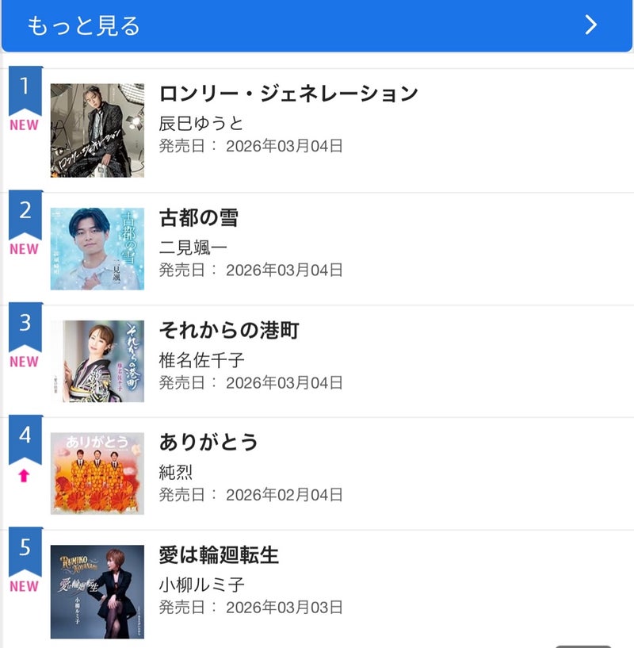Click the NEW label under rank 1
Screen dimensions: 634x648
(x=24, y=125)
